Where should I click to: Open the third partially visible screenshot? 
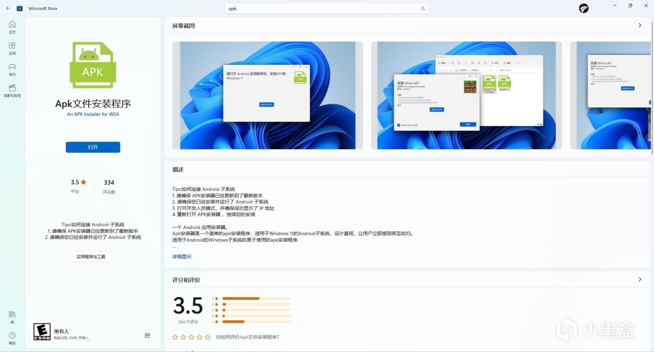coord(610,95)
